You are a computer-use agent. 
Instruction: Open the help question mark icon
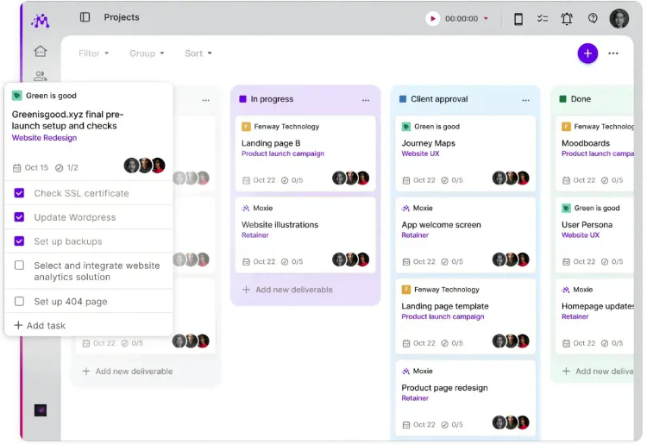[593, 18]
